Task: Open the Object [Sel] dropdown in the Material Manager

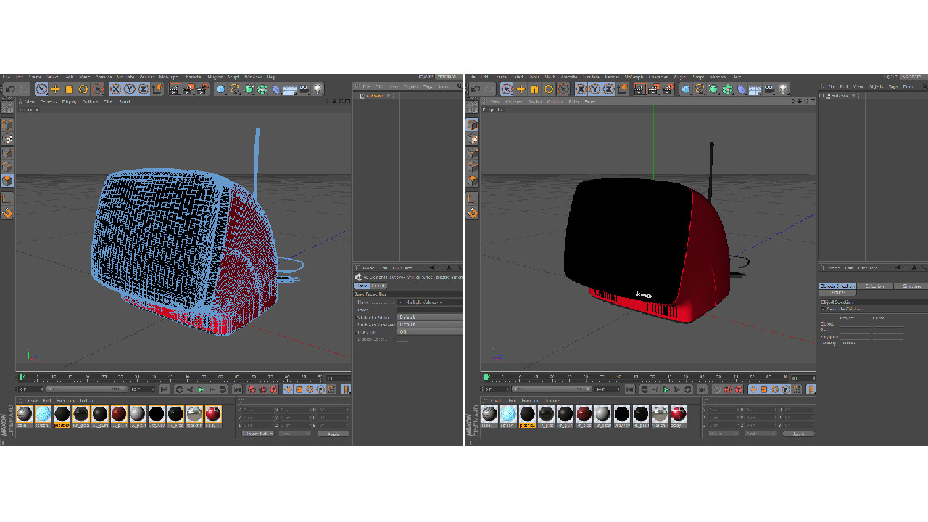Action: [259, 434]
